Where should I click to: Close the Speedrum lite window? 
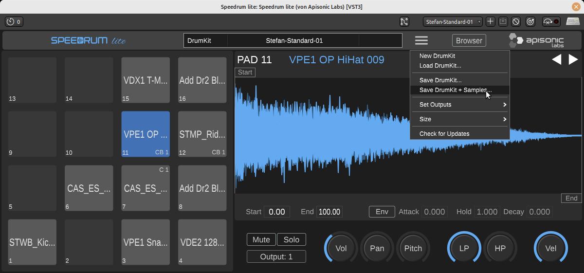coord(577,7)
